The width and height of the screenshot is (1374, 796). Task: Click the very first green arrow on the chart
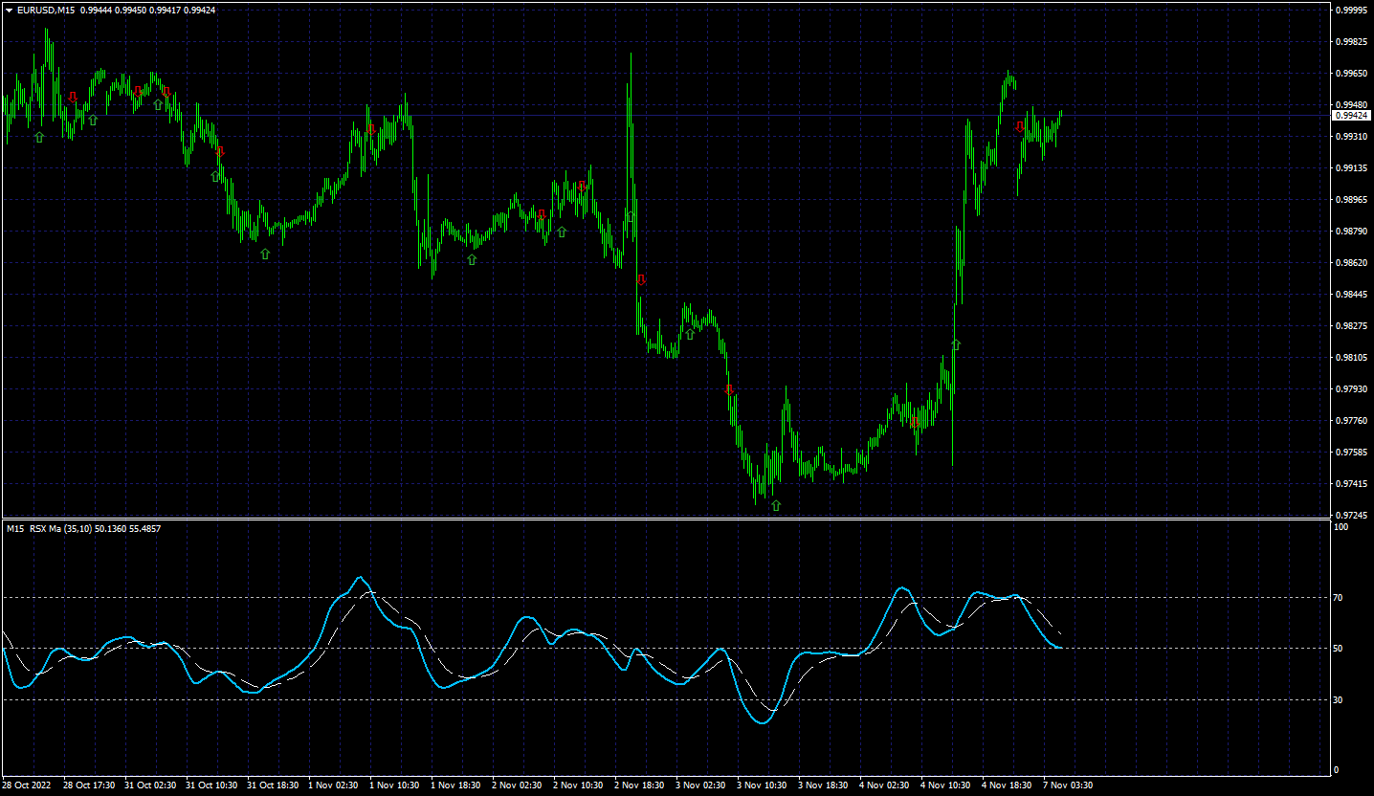coord(39,138)
